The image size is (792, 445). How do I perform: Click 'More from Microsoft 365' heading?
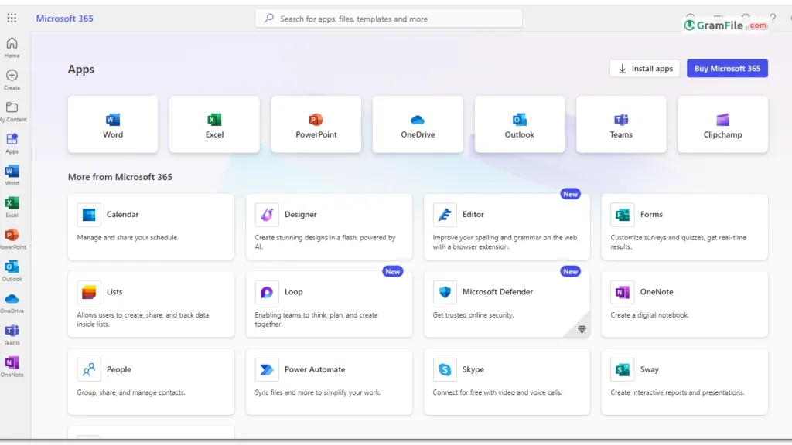click(x=120, y=177)
